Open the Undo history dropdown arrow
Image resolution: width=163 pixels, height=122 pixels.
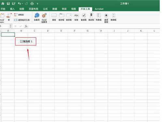[x=22, y=4]
